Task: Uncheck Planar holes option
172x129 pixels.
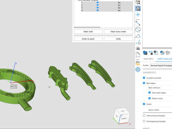Action: point(149,98)
